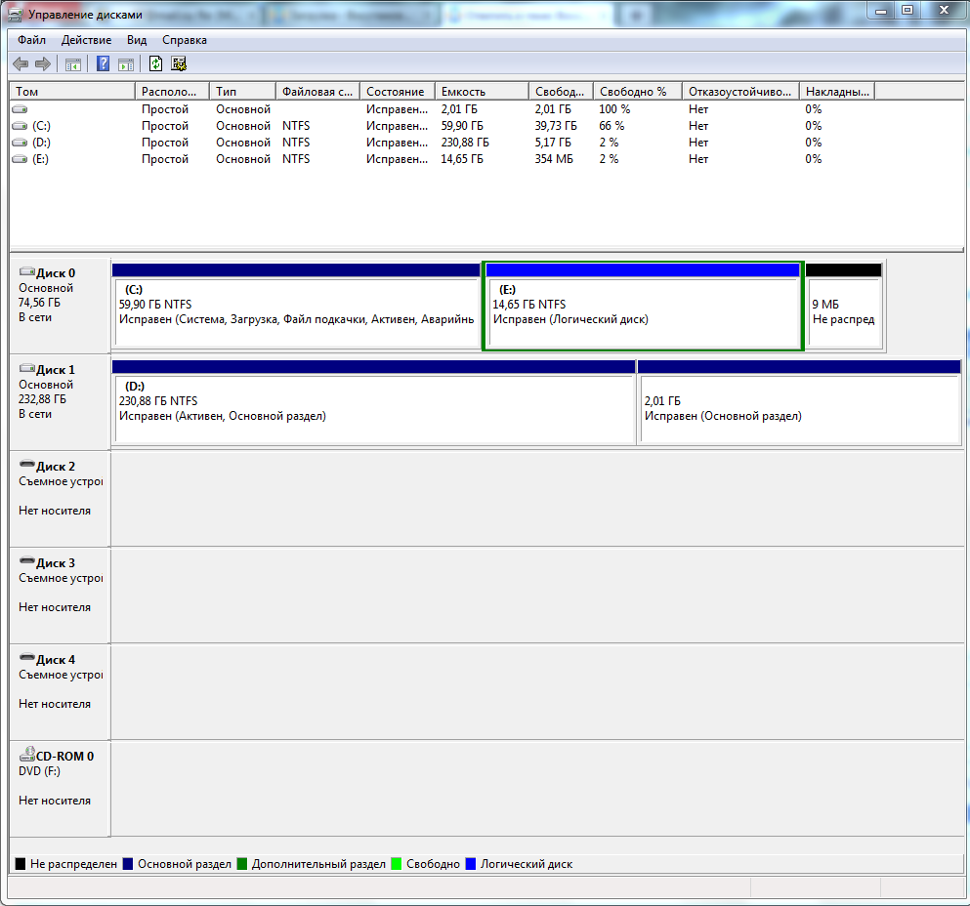
Task: Open the Справка menu
Action: pos(185,40)
